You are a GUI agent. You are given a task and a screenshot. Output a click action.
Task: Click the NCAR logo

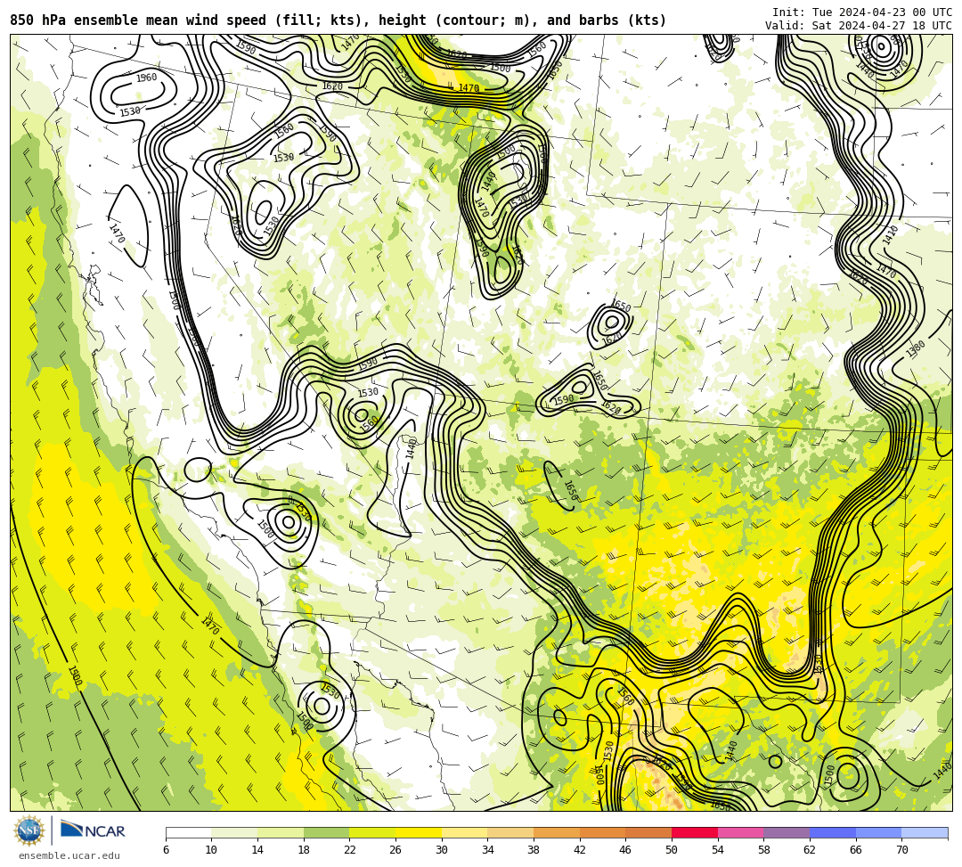[93, 830]
